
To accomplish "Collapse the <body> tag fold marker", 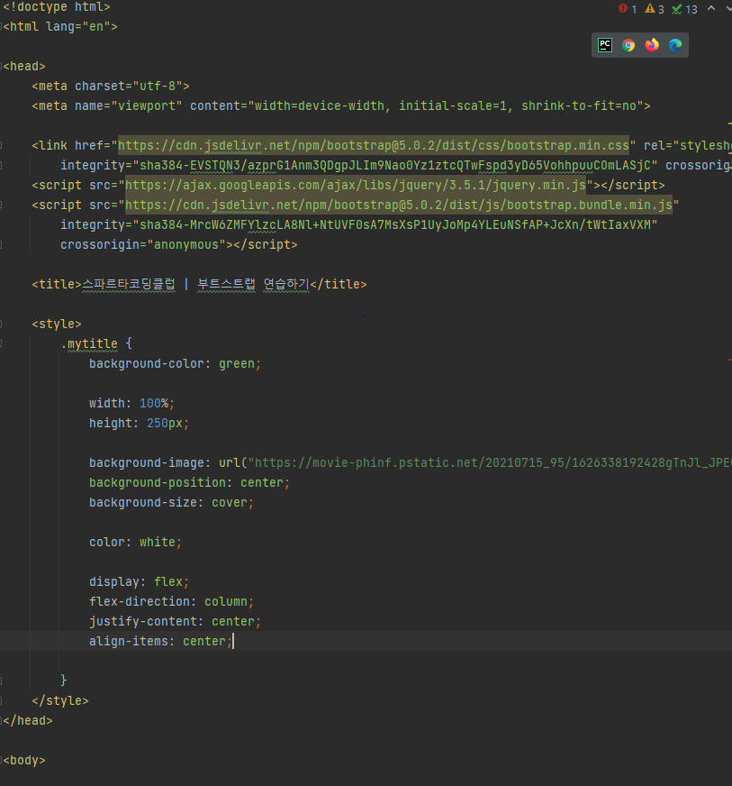I will pos(2,761).
